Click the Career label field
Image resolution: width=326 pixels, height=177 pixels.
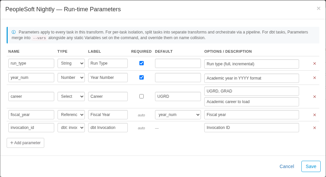point(108,96)
